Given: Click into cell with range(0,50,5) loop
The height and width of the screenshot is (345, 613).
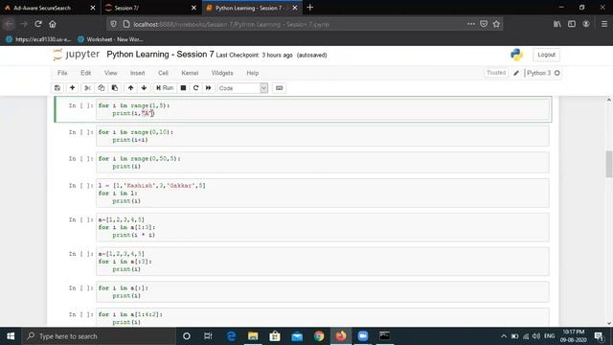Looking at the screenshot, I should [323, 162].
